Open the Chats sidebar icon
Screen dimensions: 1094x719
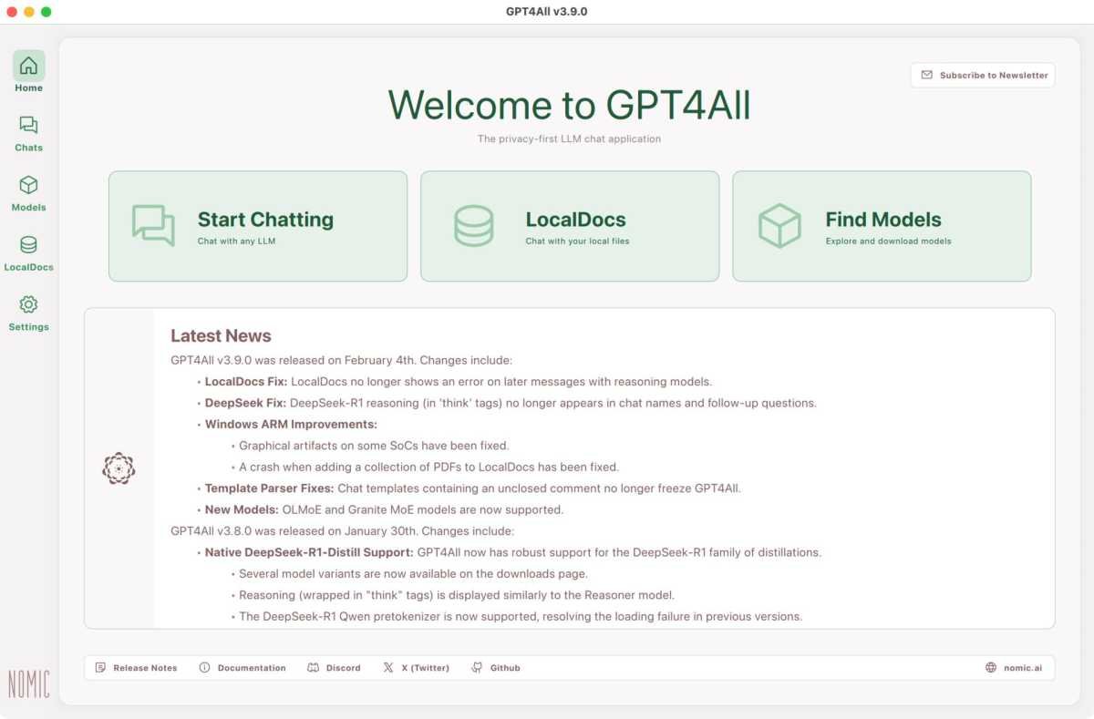point(28,125)
